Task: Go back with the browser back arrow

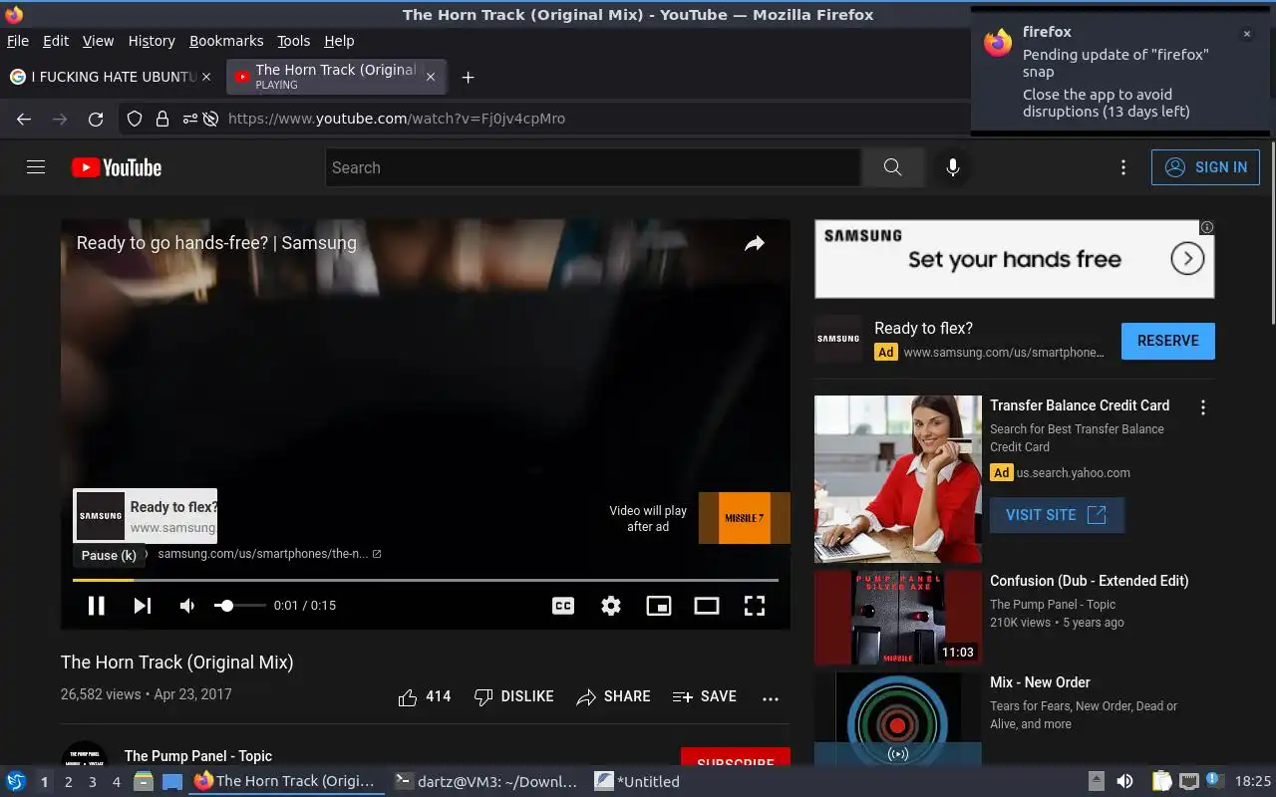Action: (24, 119)
